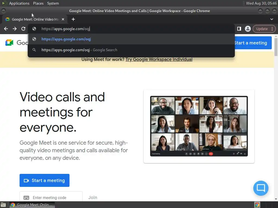Open the Places menu
The image size is (278, 208).
[x=38, y=3]
